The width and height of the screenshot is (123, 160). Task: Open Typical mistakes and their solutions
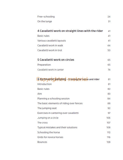(57, 127)
